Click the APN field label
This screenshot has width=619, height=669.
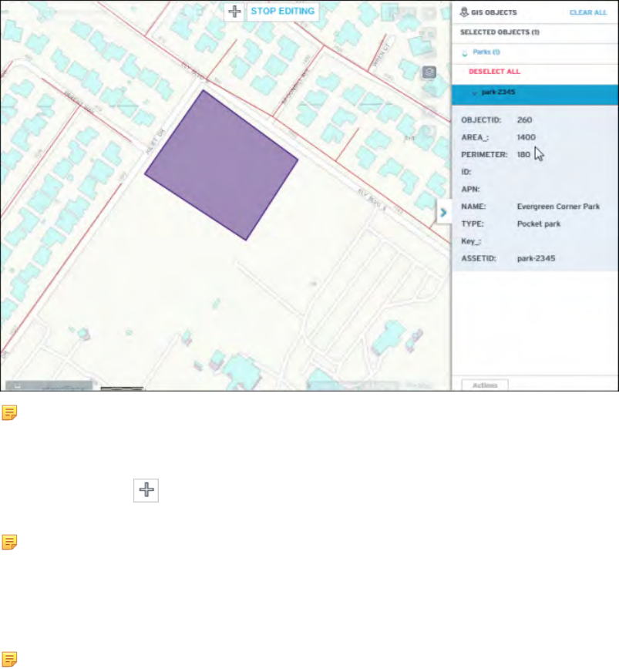tap(470, 189)
